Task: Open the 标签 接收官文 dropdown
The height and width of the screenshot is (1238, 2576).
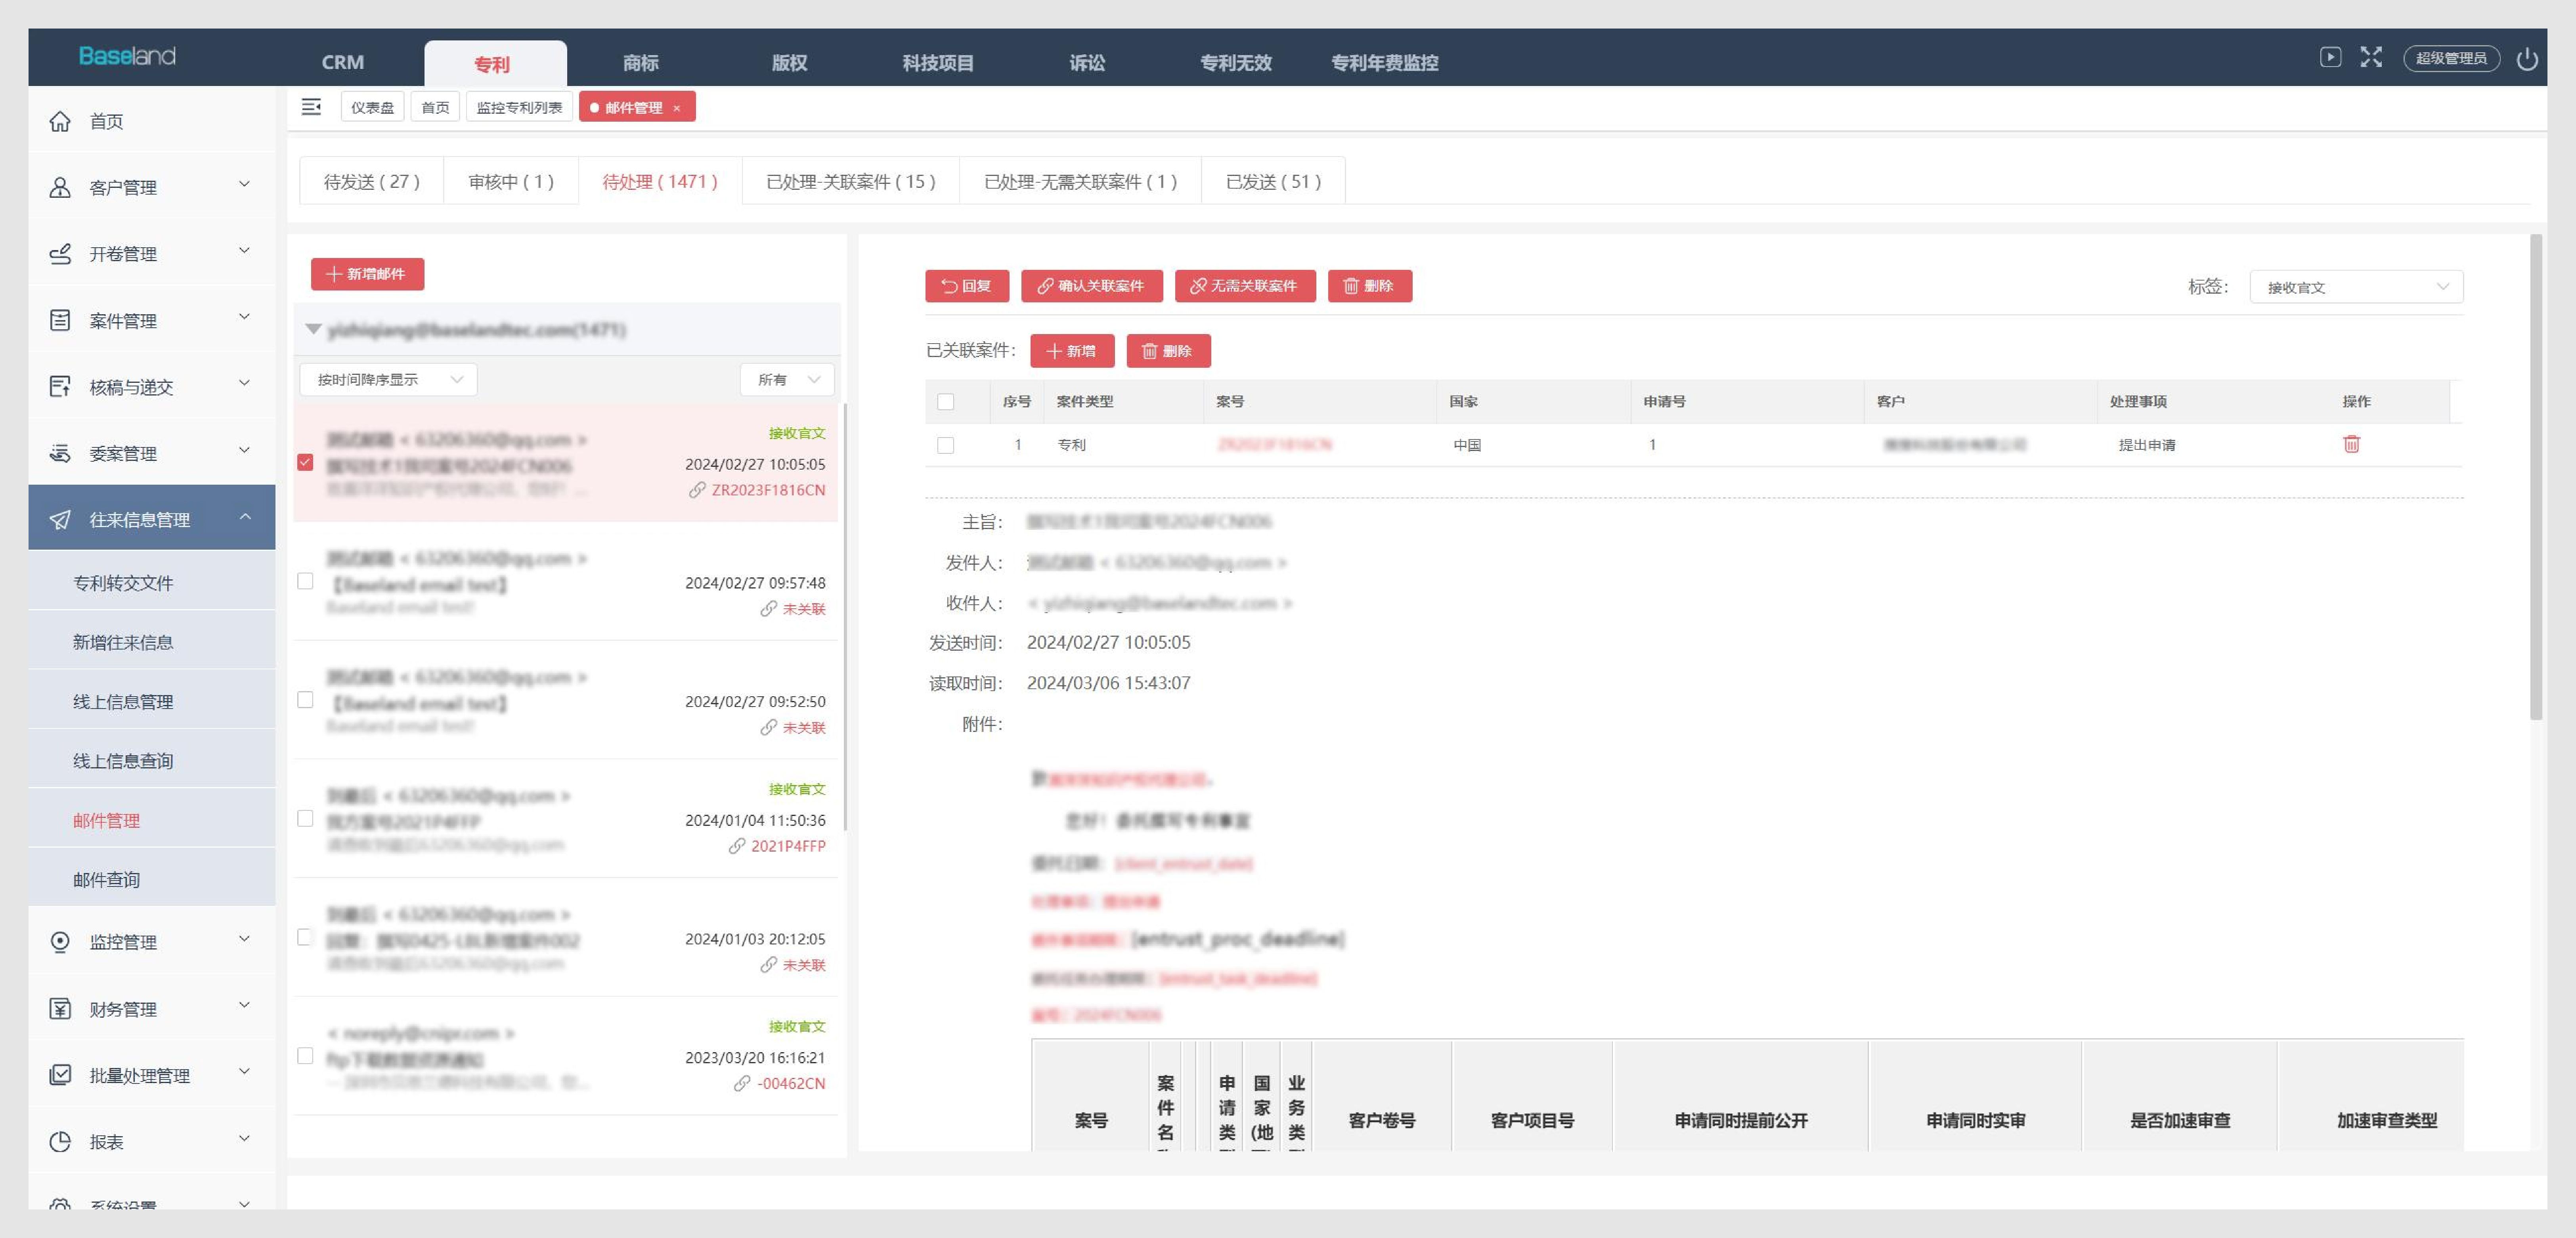Action: [2356, 287]
